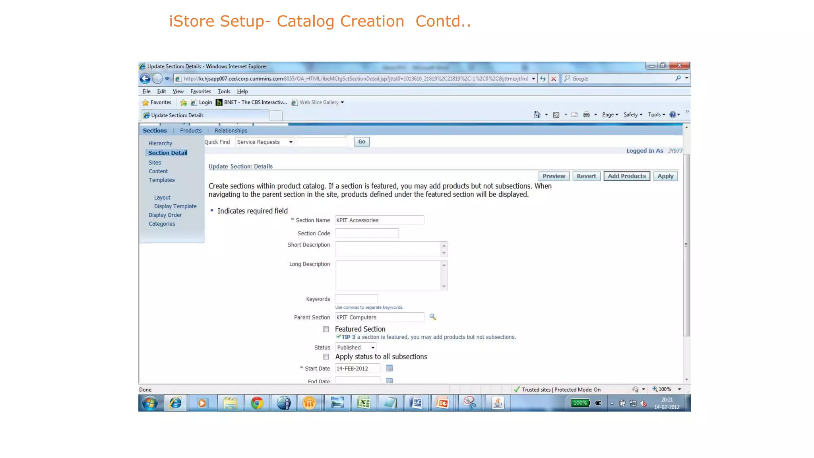Open Excel from the taskbar
Image resolution: width=814 pixels, height=458 pixels.
tap(364, 403)
